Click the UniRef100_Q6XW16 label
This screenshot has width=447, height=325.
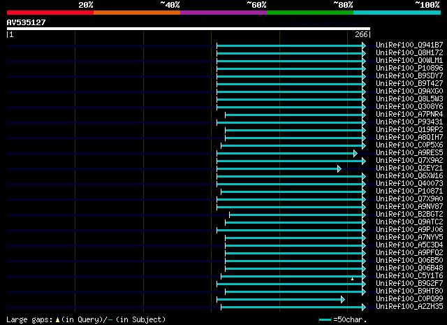coord(410,176)
